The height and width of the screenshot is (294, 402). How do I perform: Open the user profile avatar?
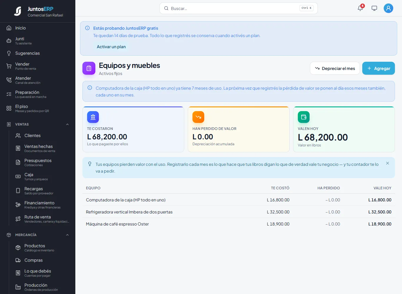(x=388, y=8)
